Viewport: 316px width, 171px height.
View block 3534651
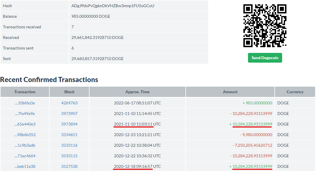point(69,135)
